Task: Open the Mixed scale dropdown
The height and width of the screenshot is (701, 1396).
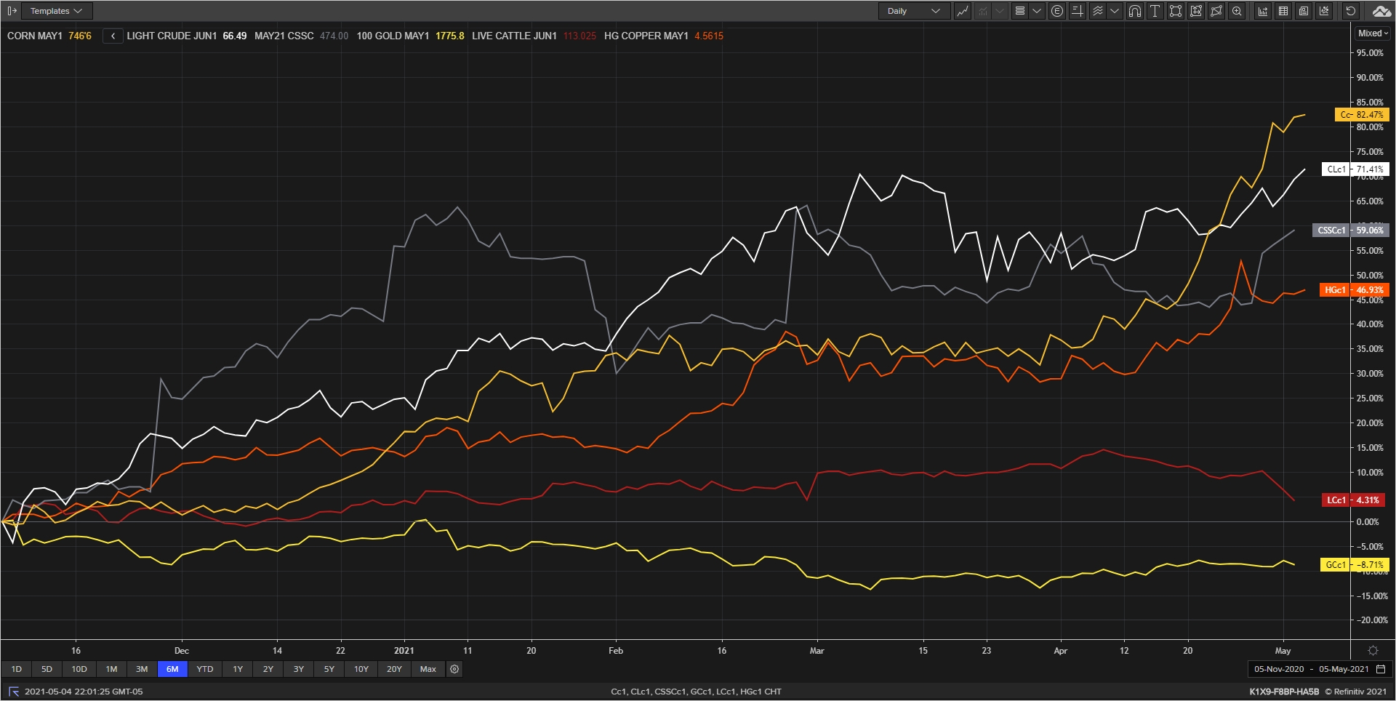Action: [x=1373, y=33]
